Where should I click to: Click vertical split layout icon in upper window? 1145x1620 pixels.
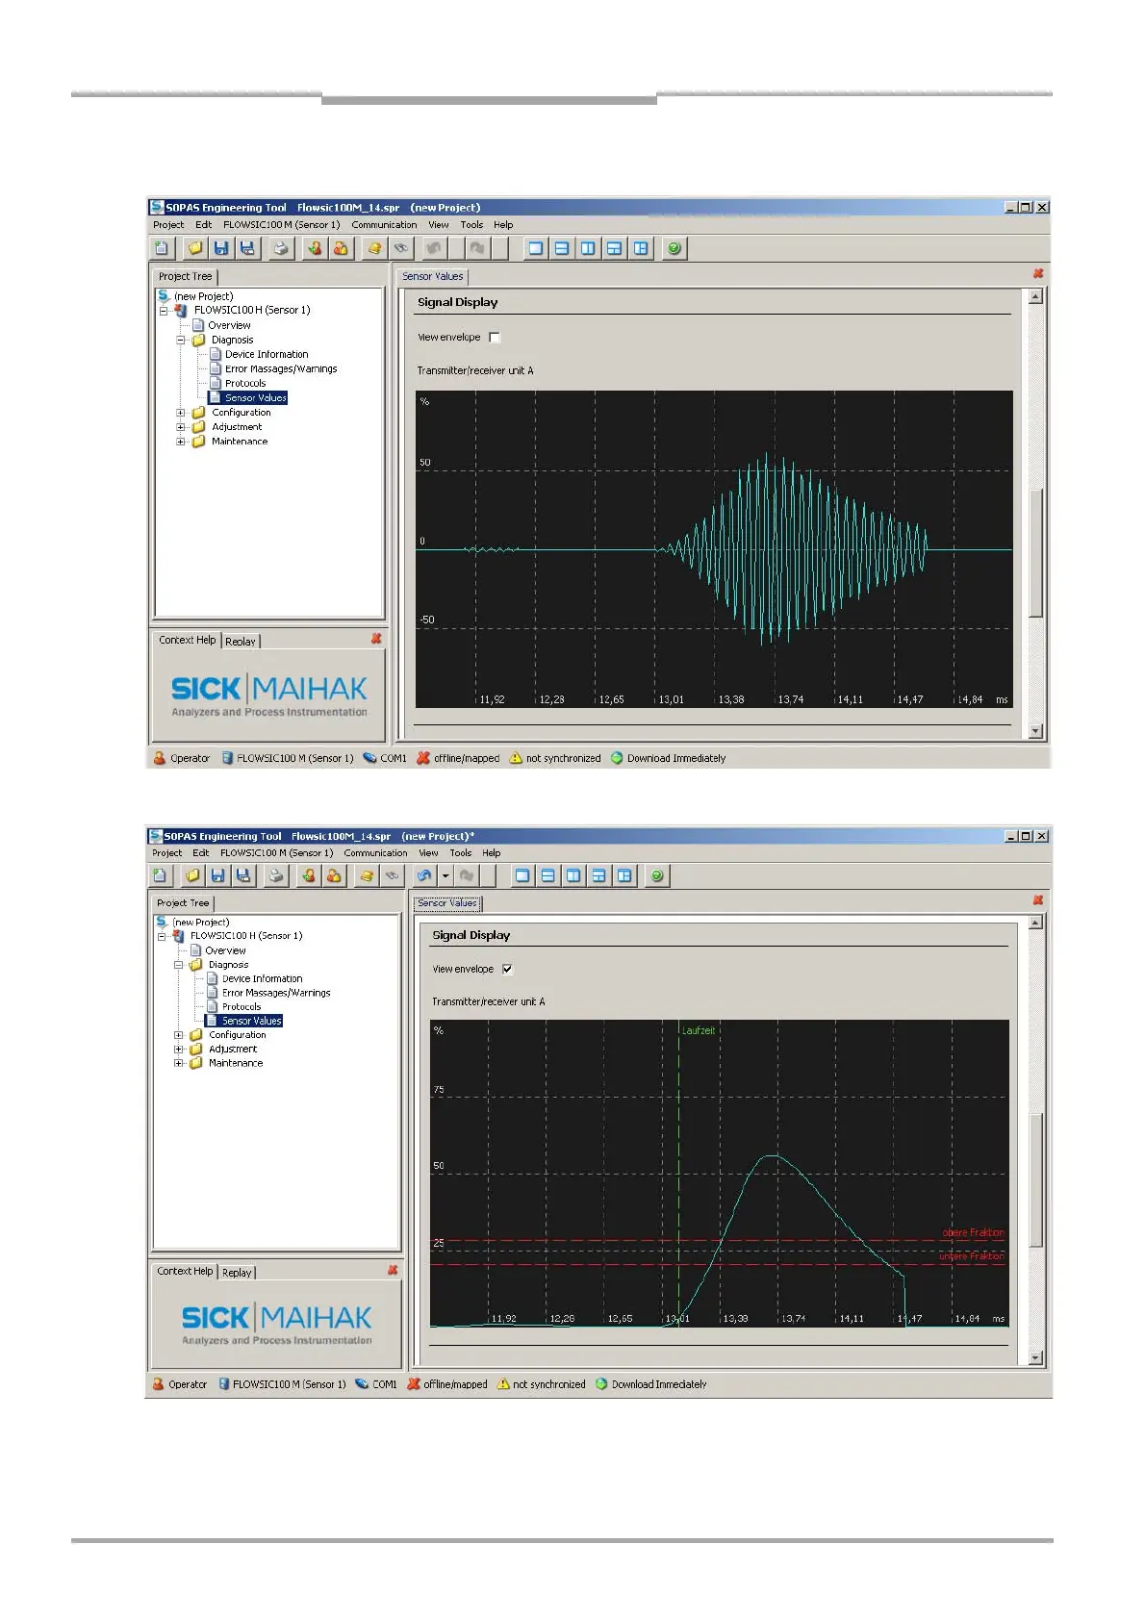(588, 248)
